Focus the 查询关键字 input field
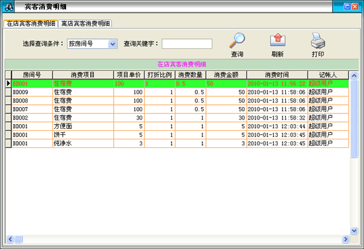The height and width of the screenshot is (249, 364). tap(187, 44)
